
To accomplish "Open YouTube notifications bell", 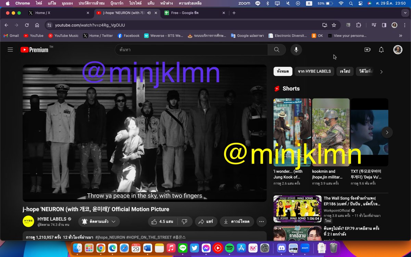I will [381, 50].
